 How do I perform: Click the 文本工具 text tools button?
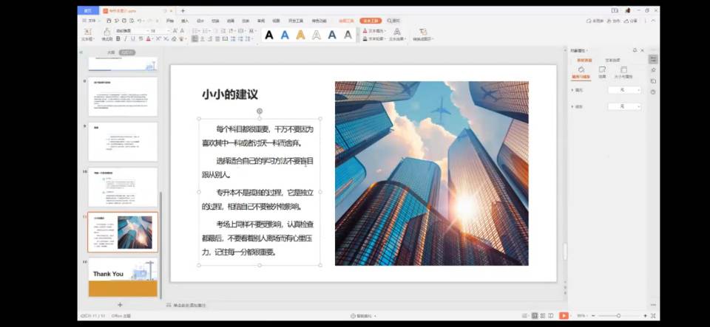pyautogui.click(x=371, y=21)
